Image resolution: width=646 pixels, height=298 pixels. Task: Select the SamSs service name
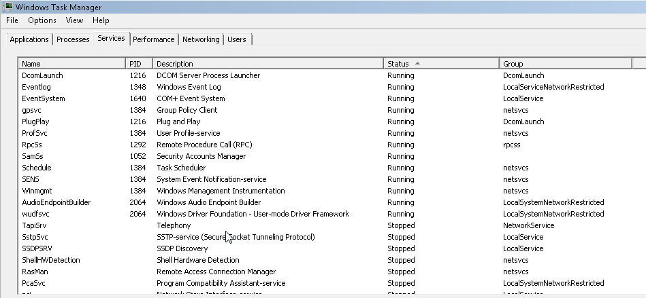click(33, 156)
